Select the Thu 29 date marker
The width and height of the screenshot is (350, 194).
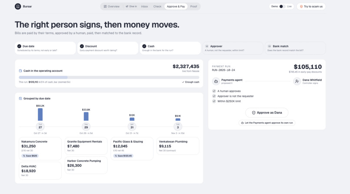tap(86, 127)
